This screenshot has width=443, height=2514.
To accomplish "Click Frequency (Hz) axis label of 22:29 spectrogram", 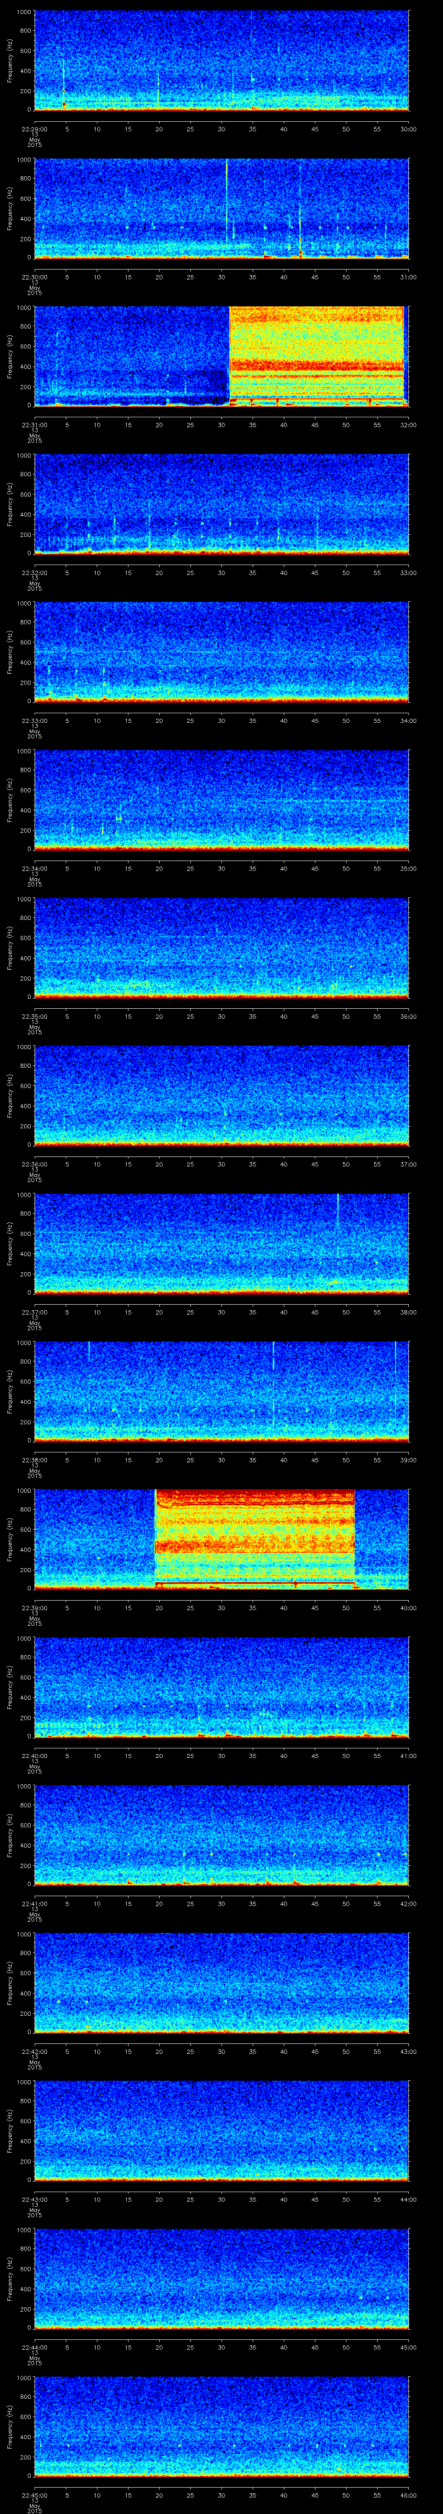I will click(x=10, y=61).
